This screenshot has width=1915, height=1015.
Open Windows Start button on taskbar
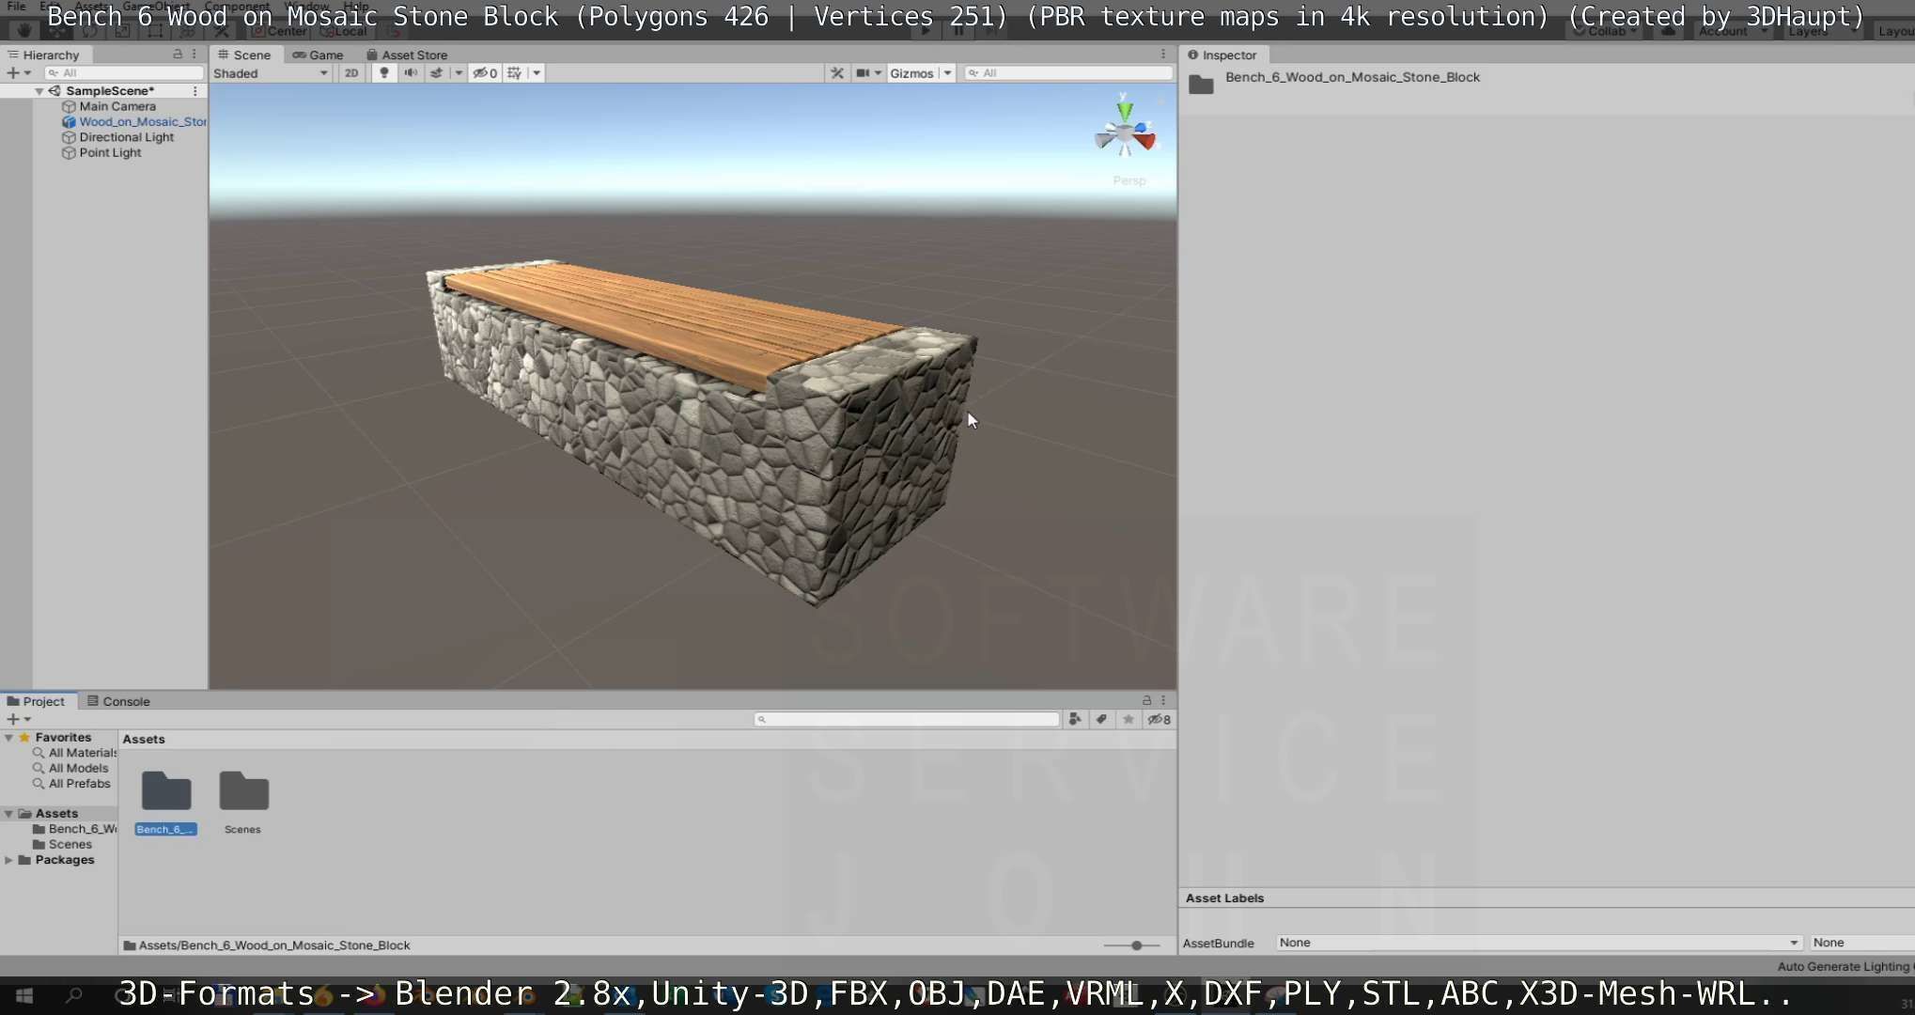(24, 995)
